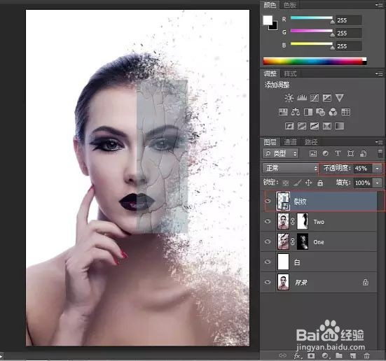Click the padlock icon on 背景 layer
Screen dimensions: 386x361
click(365, 282)
